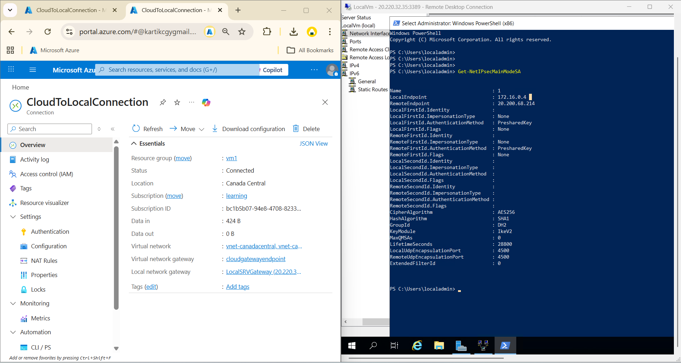Viewport: 681px width, 363px height.
Task: Click the Add tags link
Action: [x=238, y=287]
